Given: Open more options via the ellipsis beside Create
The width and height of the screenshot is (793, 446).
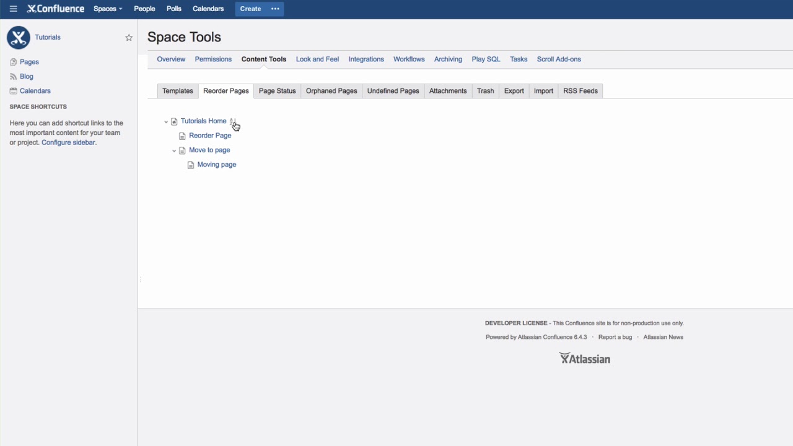Looking at the screenshot, I should click(x=274, y=9).
